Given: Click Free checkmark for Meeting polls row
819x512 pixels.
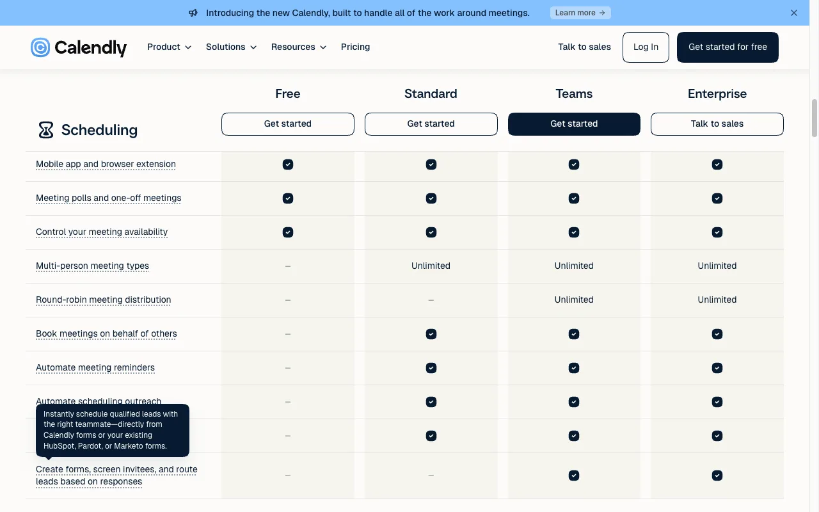Looking at the screenshot, I should 288,198.
